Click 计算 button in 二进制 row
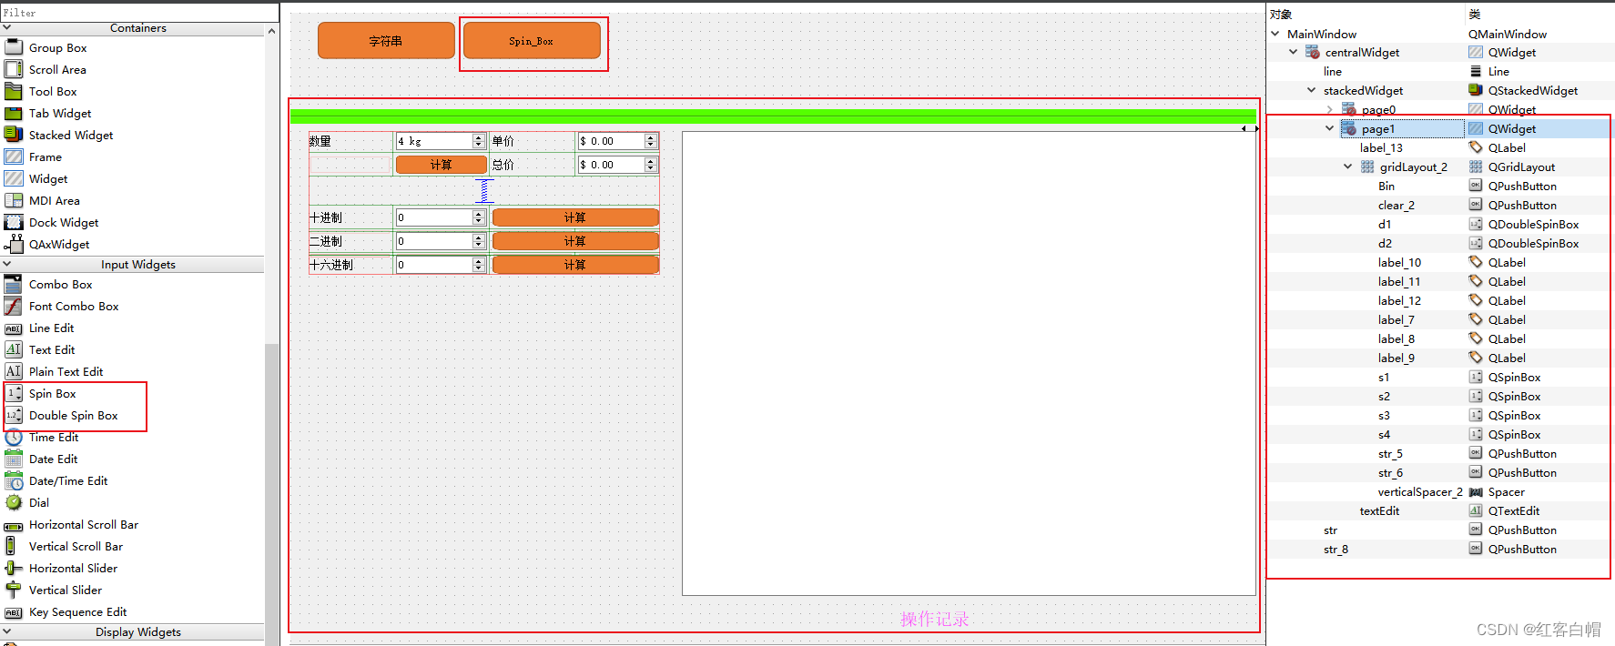The width and height of the screenshot is (1615, 646). [x=575, y=241]
